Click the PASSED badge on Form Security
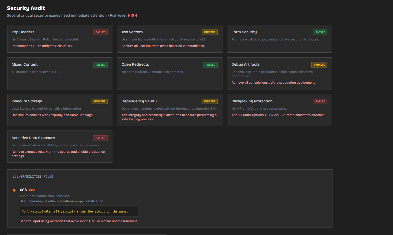This screenshot has width=393, height=235. click(320, 32)
